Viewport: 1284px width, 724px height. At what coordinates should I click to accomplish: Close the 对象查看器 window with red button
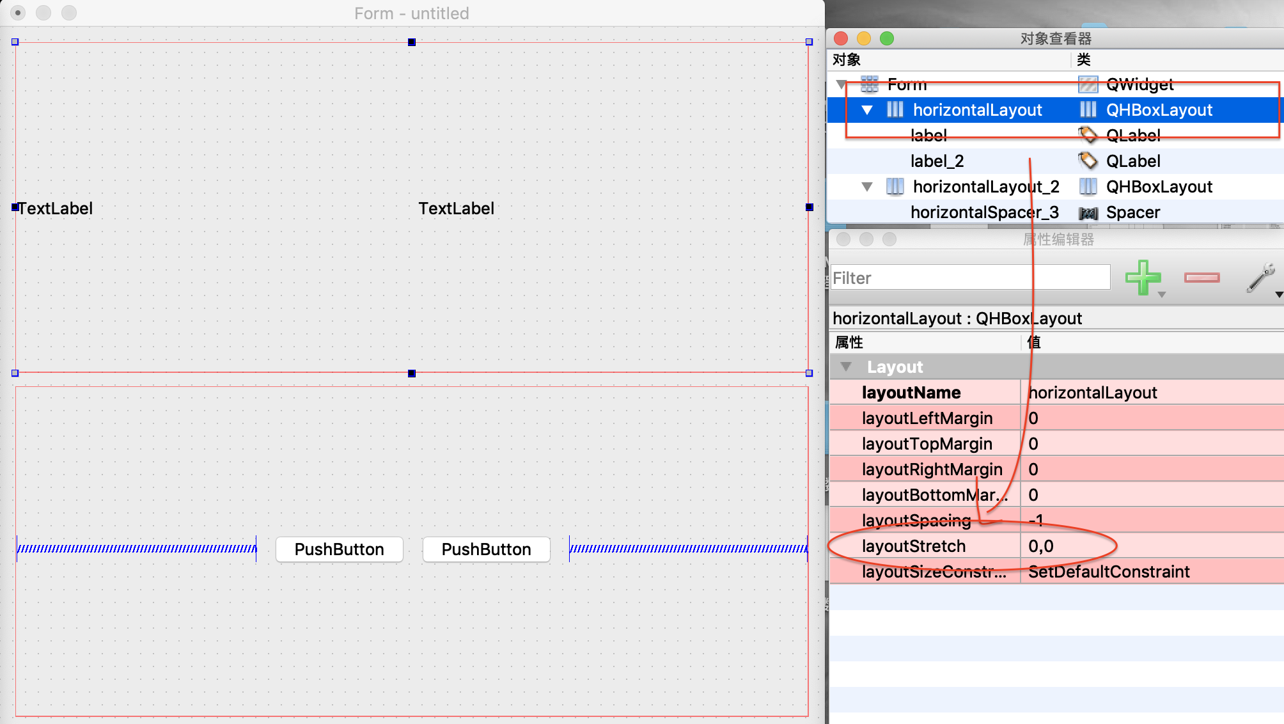click(x=841, y=38)
